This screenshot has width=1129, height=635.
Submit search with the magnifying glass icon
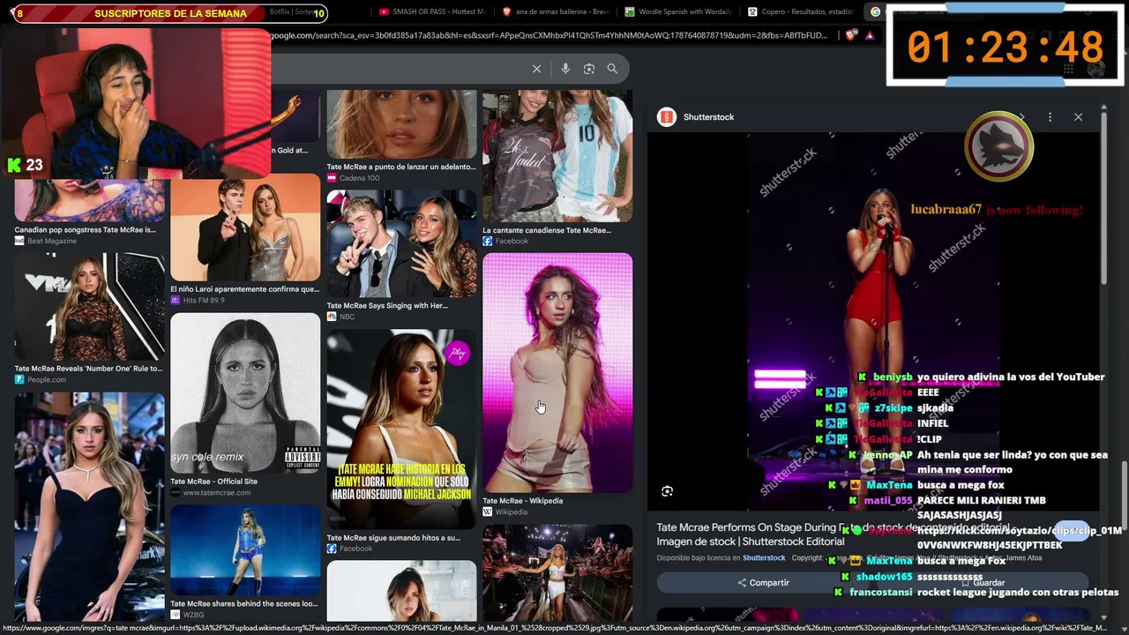612,69
